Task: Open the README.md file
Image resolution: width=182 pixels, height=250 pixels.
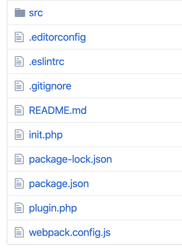Action: [x=58, y=110]
